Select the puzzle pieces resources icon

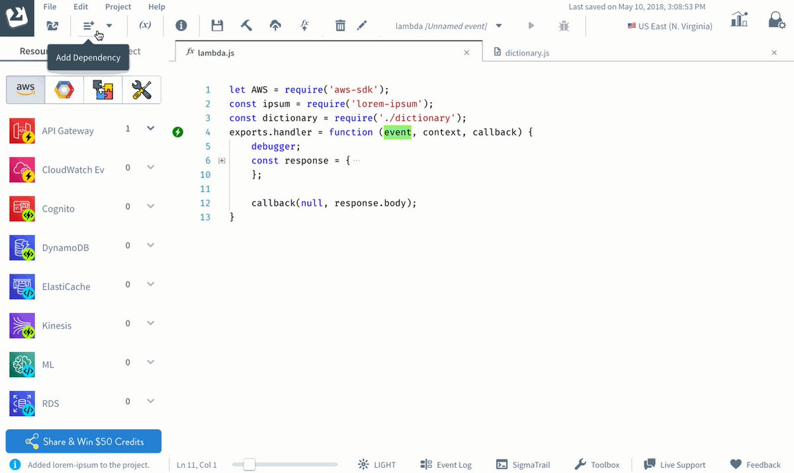[x=103, y=89]
